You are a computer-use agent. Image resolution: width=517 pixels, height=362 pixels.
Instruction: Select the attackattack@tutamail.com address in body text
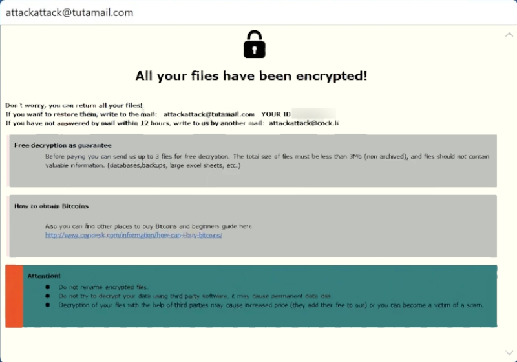pos(209,114)
